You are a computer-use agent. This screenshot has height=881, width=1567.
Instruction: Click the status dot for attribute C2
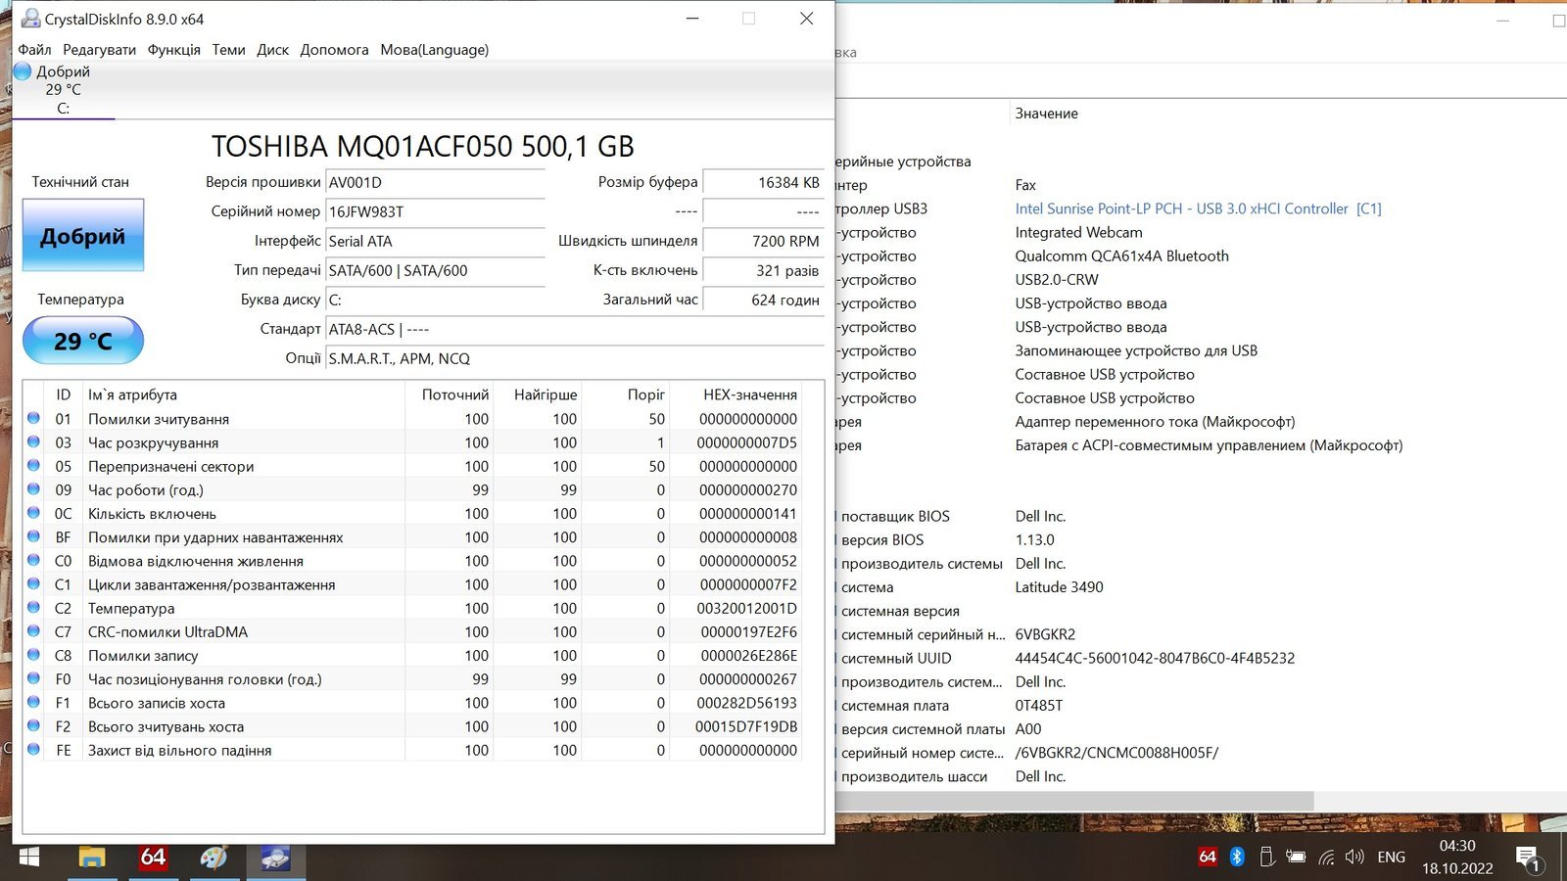point(34,607)
